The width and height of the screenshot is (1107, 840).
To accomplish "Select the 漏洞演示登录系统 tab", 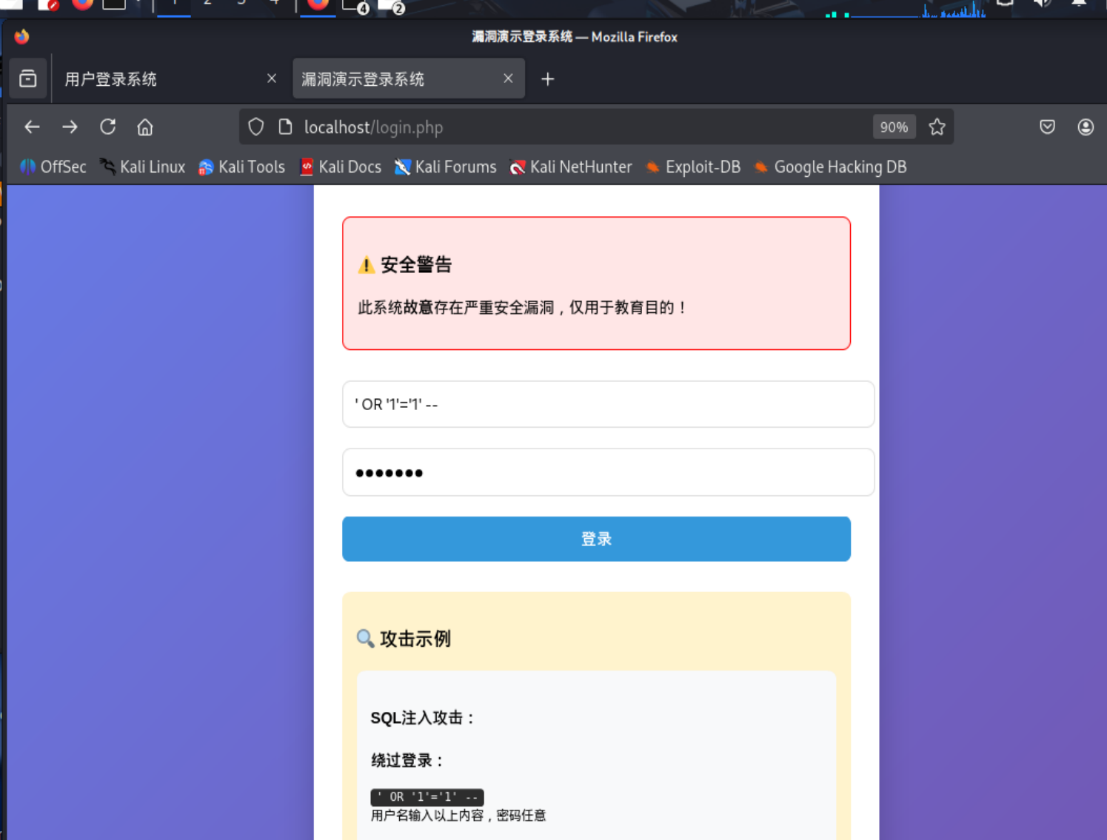I will (x=409, y=78).
